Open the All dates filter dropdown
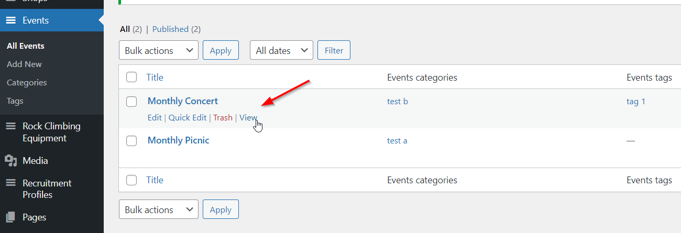The image size is (681, 233). (x=281, y=51)
